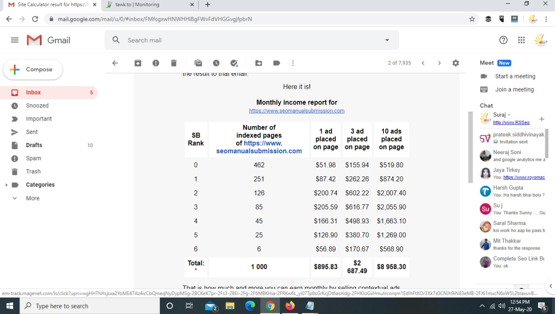Screen dimensions: 559x314
Task: Open Task View in taskbar
Action: point(189,306)
